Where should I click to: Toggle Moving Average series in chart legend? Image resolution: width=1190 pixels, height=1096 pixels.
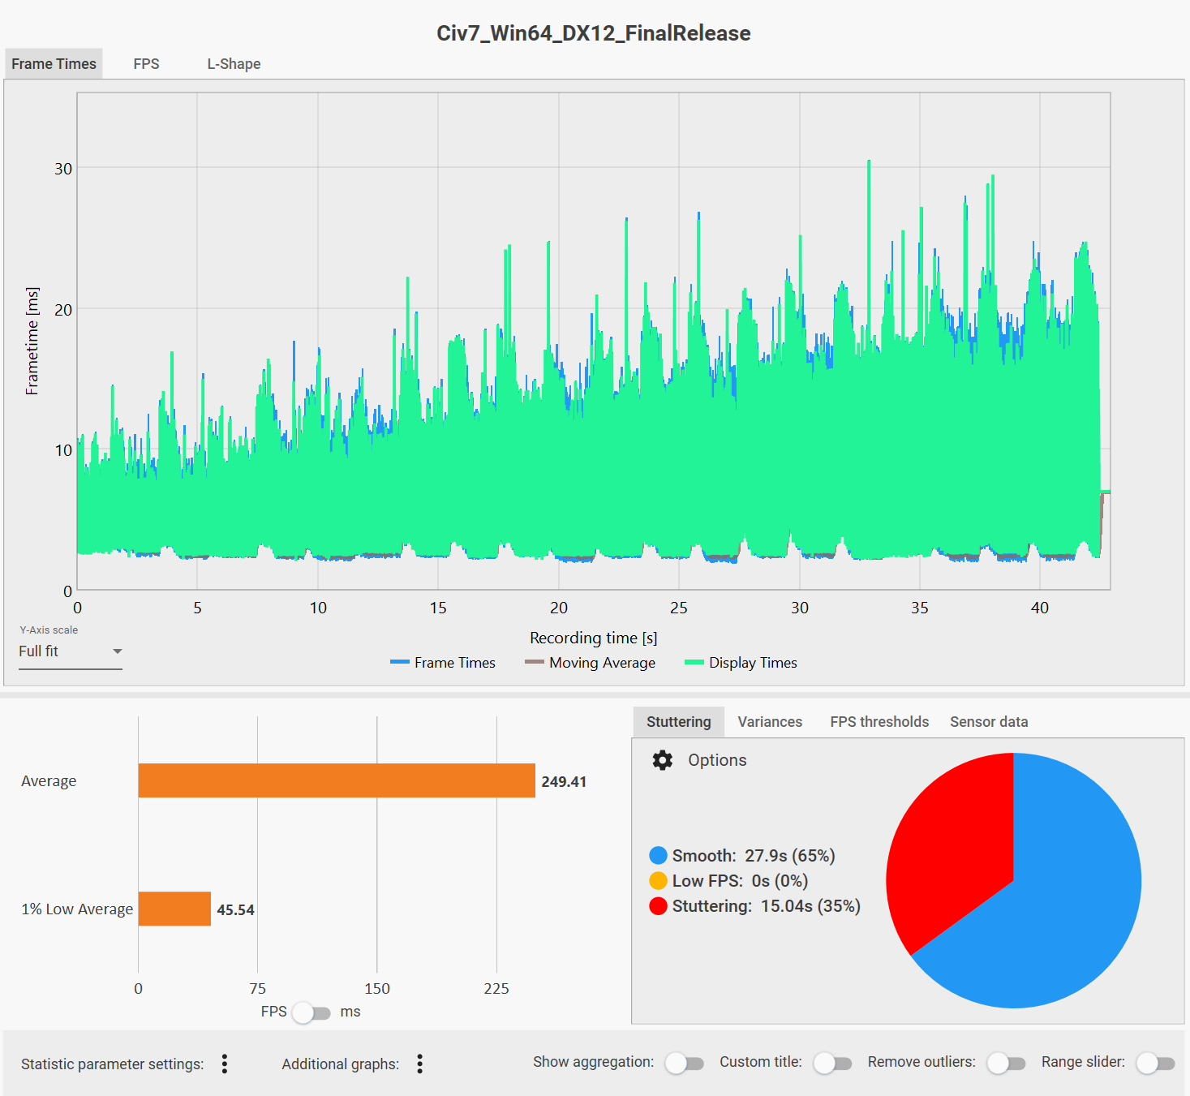pos(591,663)
